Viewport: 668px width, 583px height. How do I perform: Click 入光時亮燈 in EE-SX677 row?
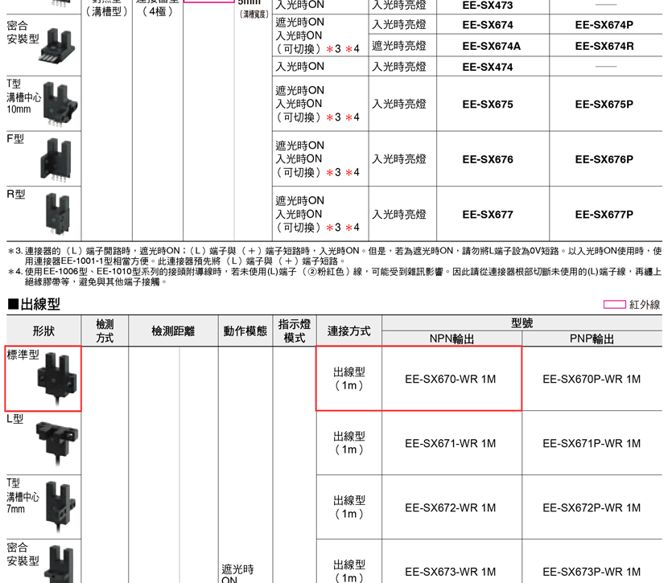coord(399,215)
